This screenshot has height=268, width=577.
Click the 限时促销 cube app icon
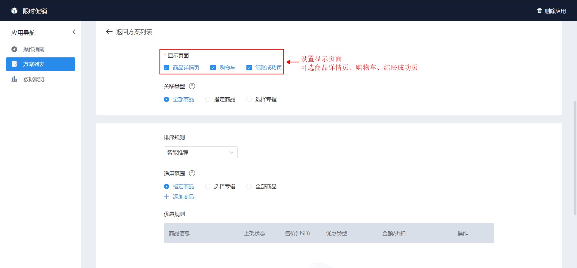(14, 11)
